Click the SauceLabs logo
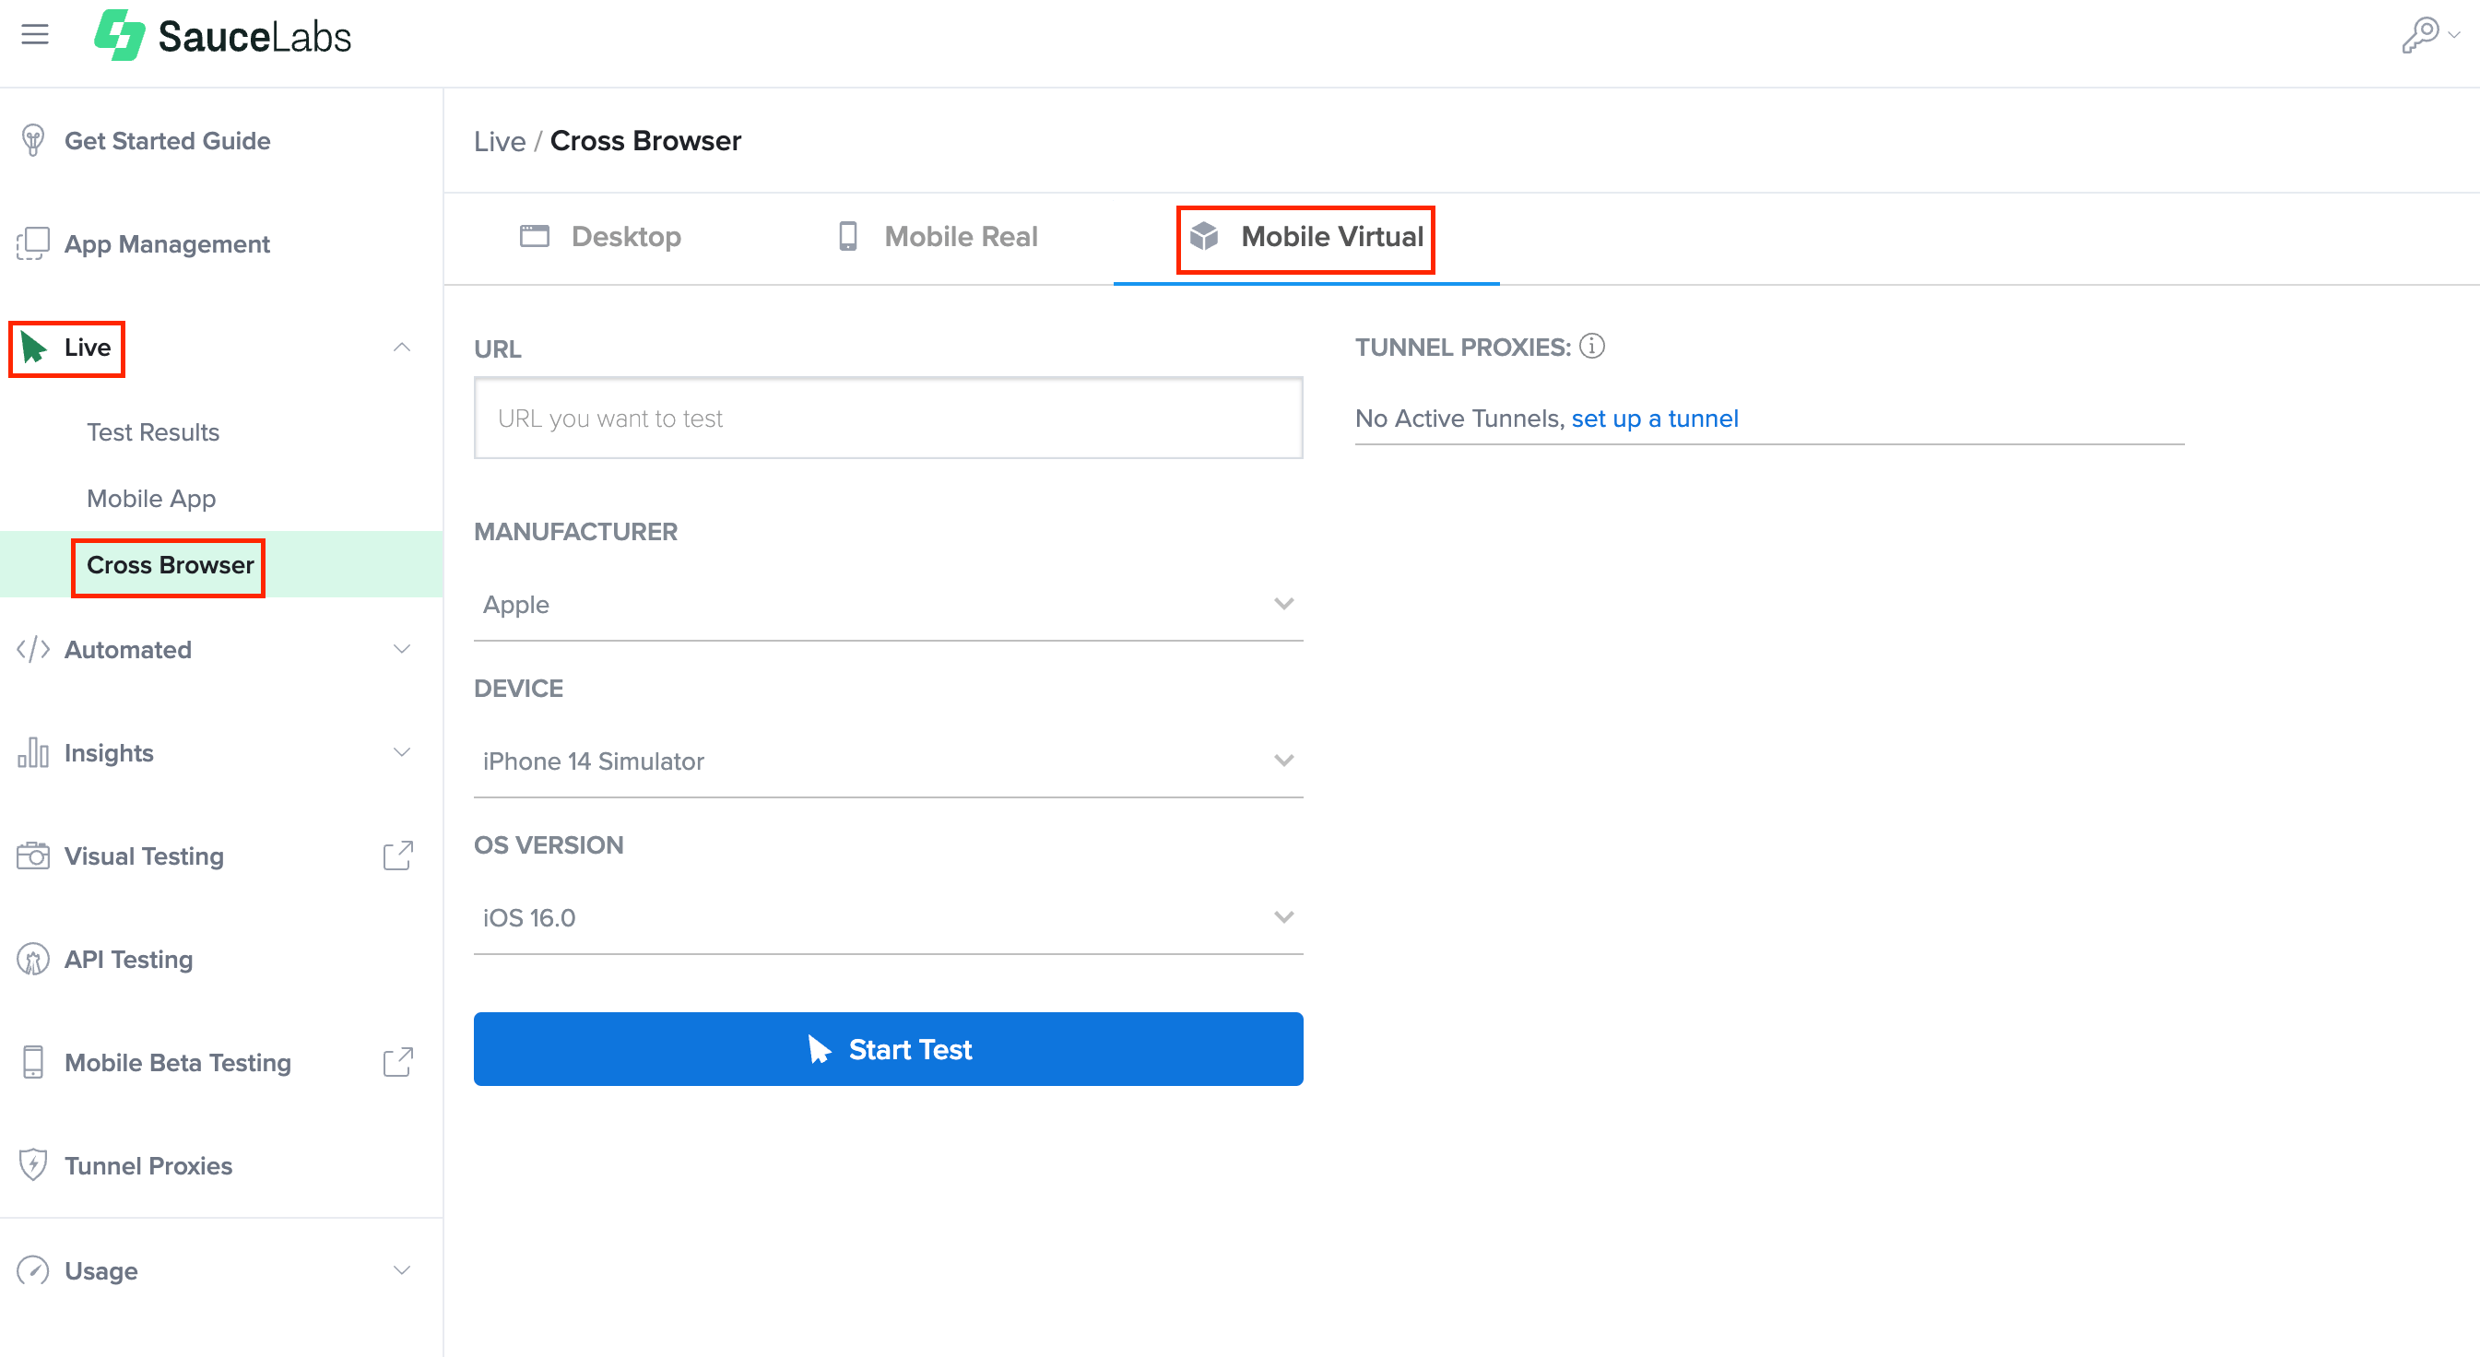 pos(222,37)
